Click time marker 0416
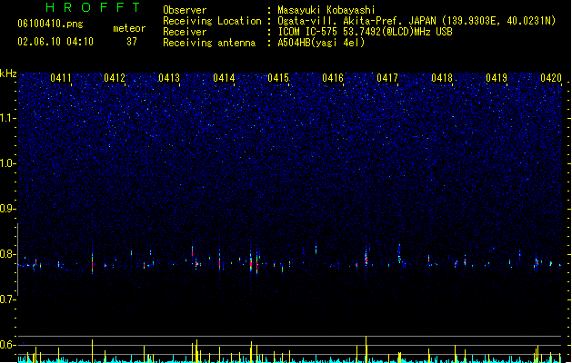Screen dimensions: 572x363 333,78
